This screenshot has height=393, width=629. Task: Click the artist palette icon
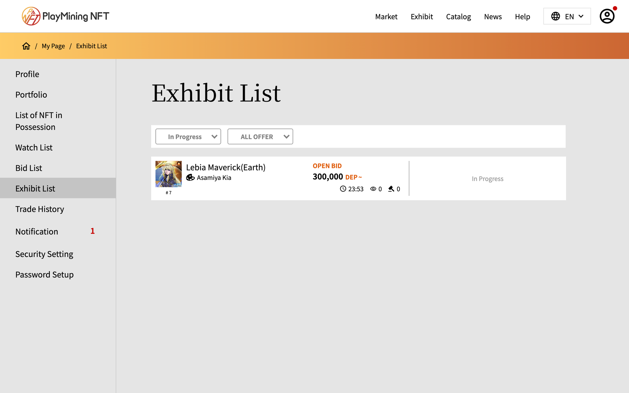coord(190,178)
